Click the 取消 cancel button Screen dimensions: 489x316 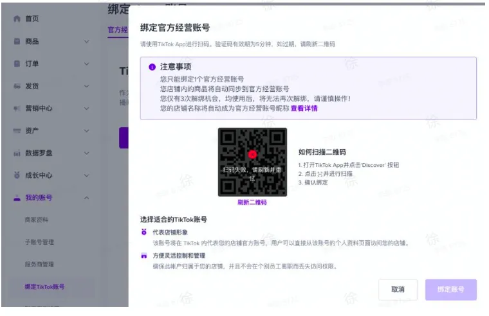point(398,290)
